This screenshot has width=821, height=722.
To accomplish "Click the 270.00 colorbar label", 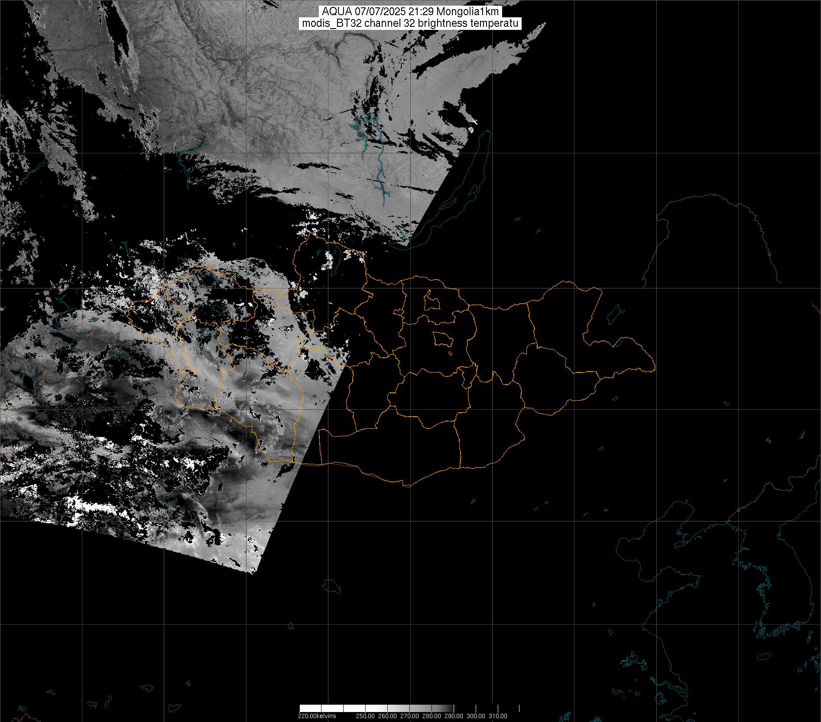I will click(410, 716).
